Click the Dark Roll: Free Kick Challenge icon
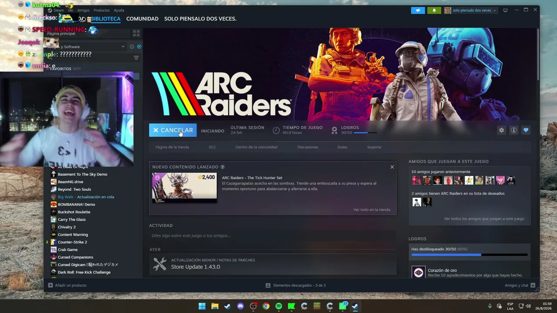This screenshot has height=313, width=557. pos(54,272)
